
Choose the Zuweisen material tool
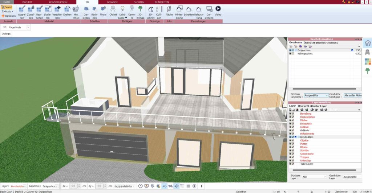pyautogui.click(x=31, y=12)
